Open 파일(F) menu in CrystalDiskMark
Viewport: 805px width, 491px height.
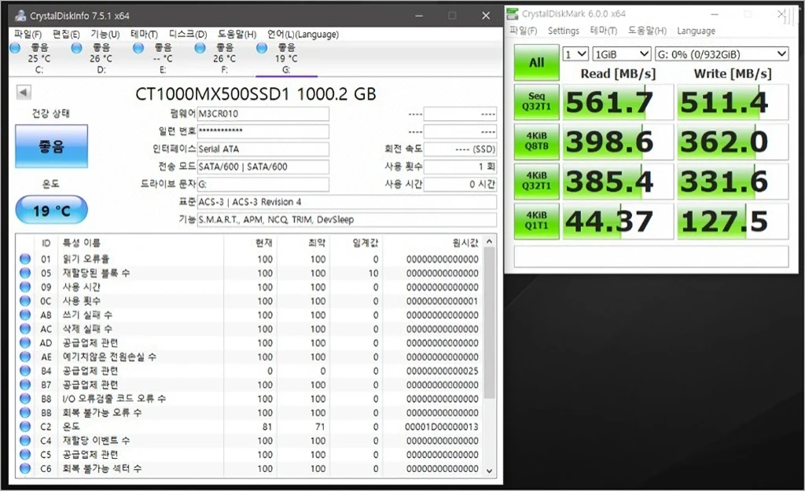pos(523,31)
